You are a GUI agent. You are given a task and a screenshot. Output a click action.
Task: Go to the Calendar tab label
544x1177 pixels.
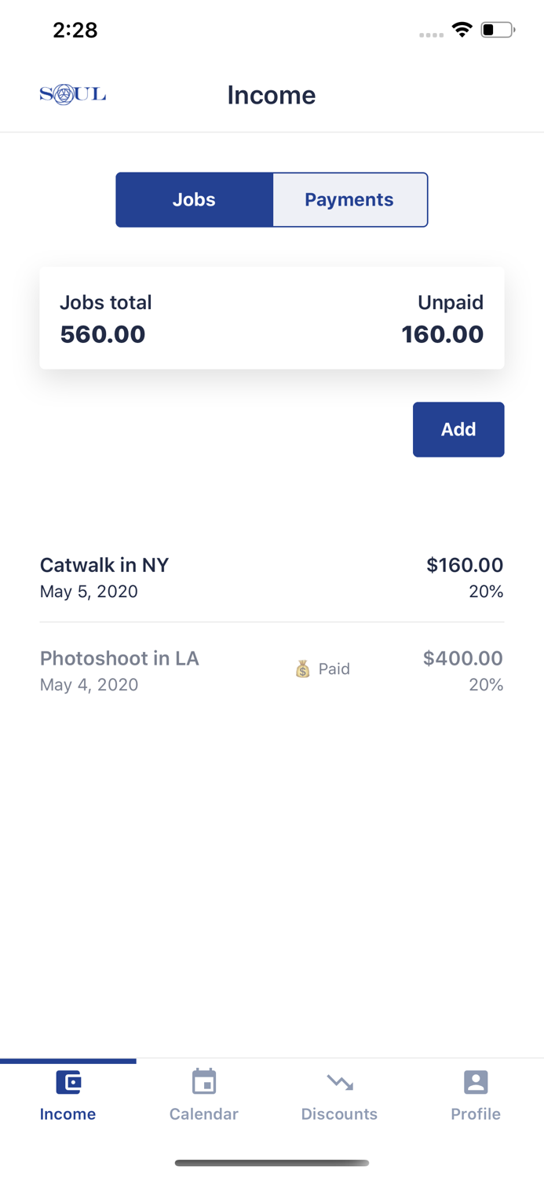point(204,1114)
